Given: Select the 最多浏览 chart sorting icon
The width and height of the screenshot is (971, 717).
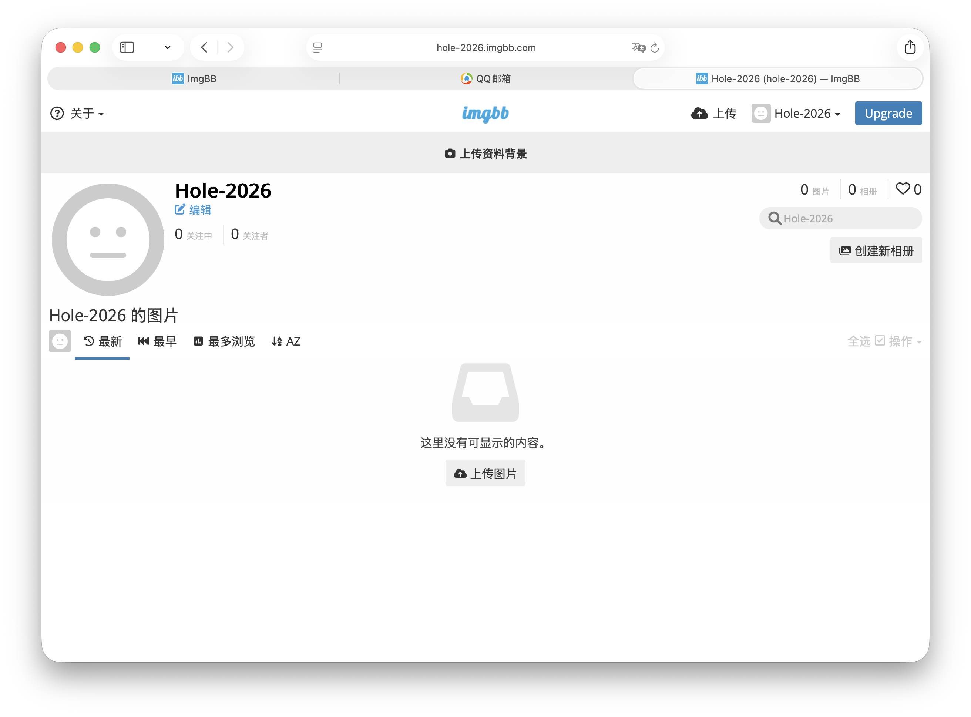Looking at the screenshot, I should click(198, 341).
